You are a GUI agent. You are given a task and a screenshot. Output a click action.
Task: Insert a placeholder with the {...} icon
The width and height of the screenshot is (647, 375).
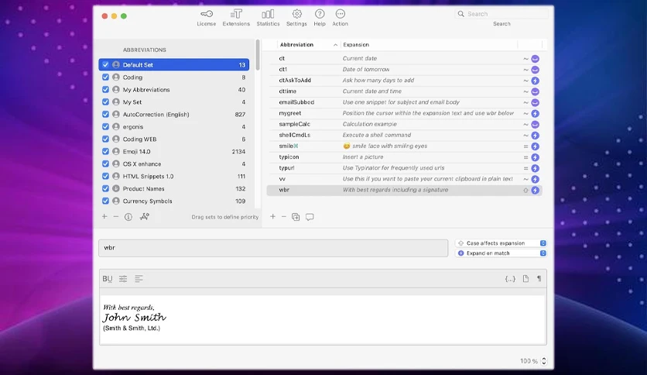[510, 279]
